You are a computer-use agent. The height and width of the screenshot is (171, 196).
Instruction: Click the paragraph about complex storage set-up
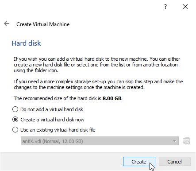[x=98, y=84]
